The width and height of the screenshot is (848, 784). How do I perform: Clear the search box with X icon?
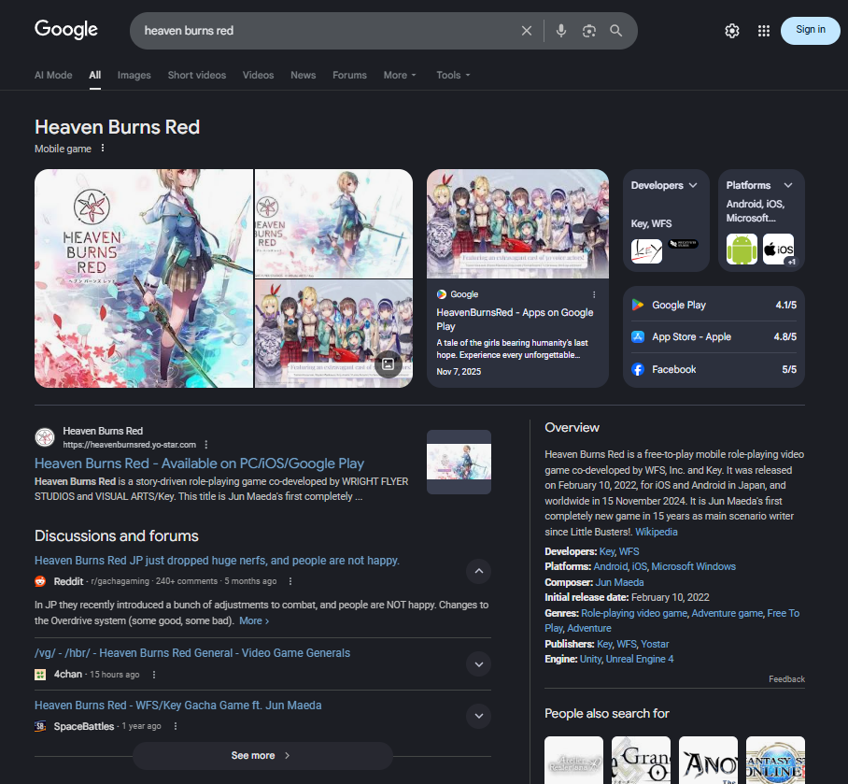tap(526, 31)
